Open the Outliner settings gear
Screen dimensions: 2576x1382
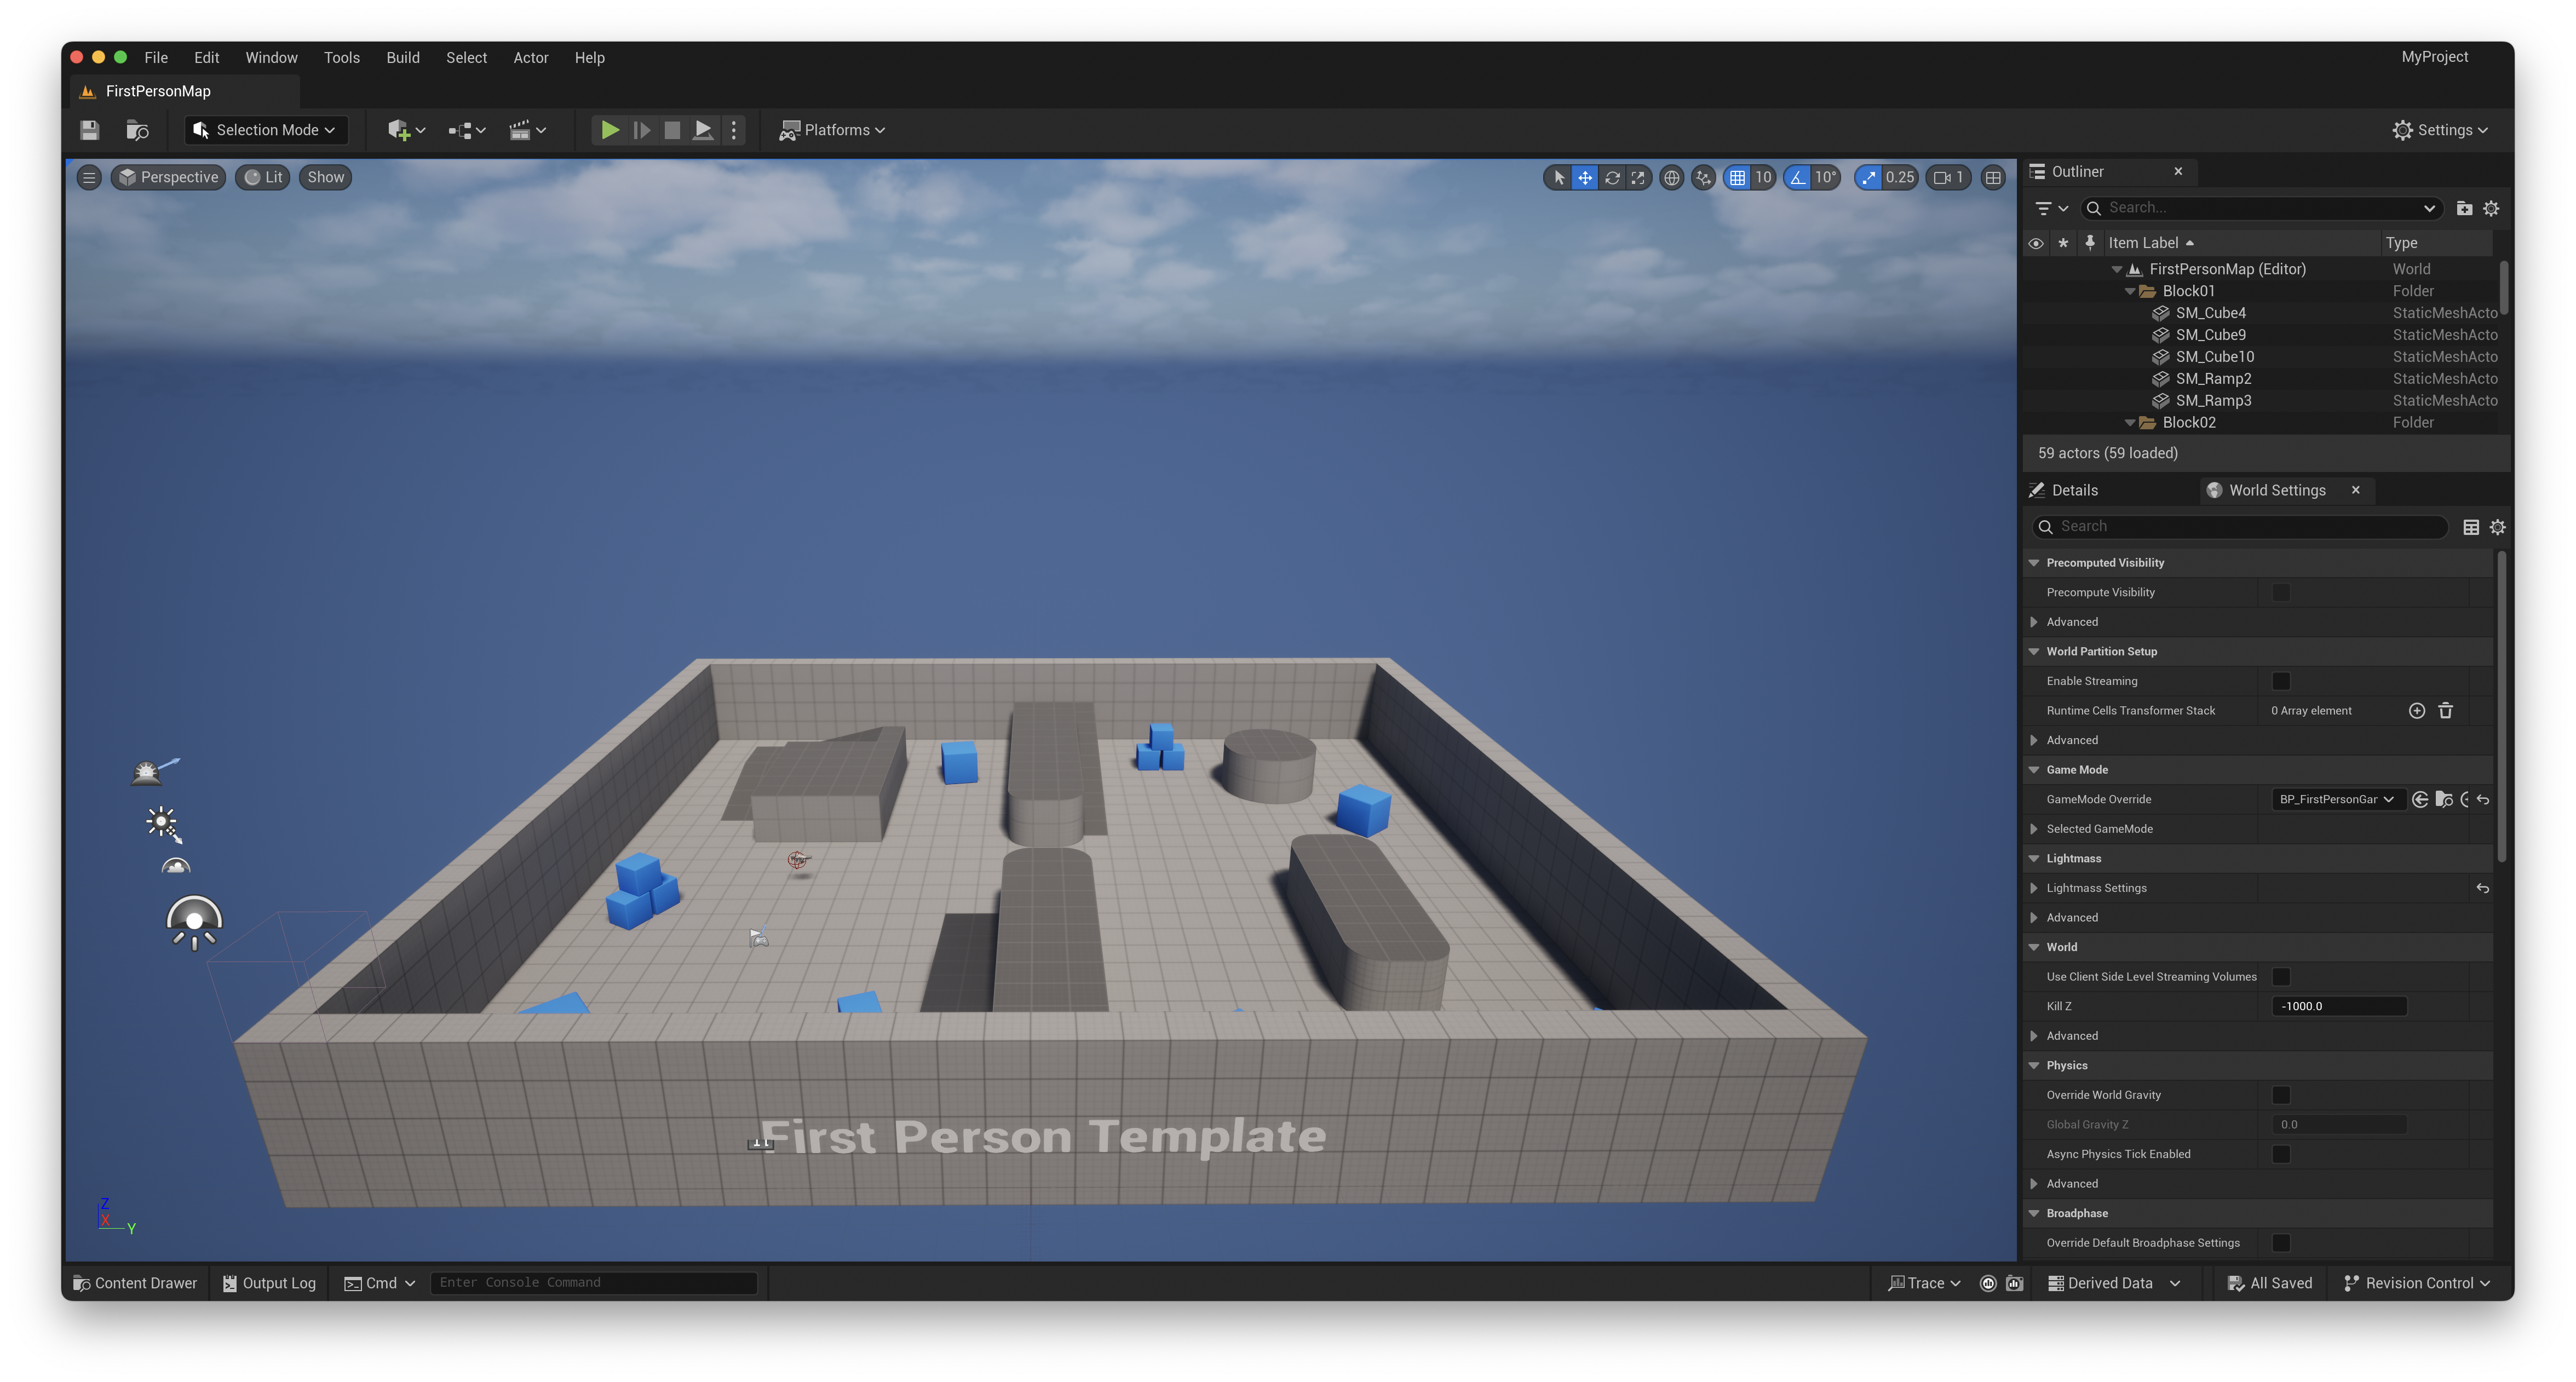pyautogui.click(x=2491, y=208)
